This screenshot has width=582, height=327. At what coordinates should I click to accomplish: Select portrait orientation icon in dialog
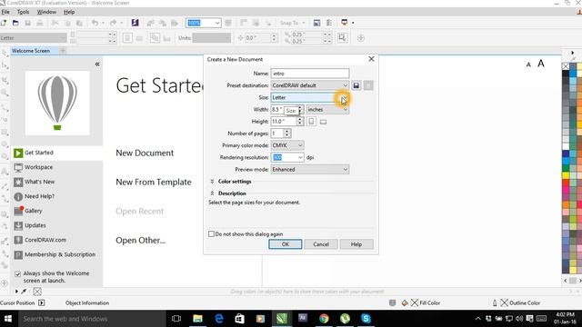coord(311,121)
